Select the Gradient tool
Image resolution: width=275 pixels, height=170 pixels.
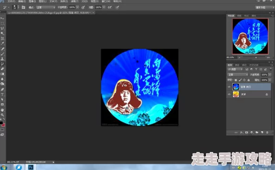click(x=2, y=74)
